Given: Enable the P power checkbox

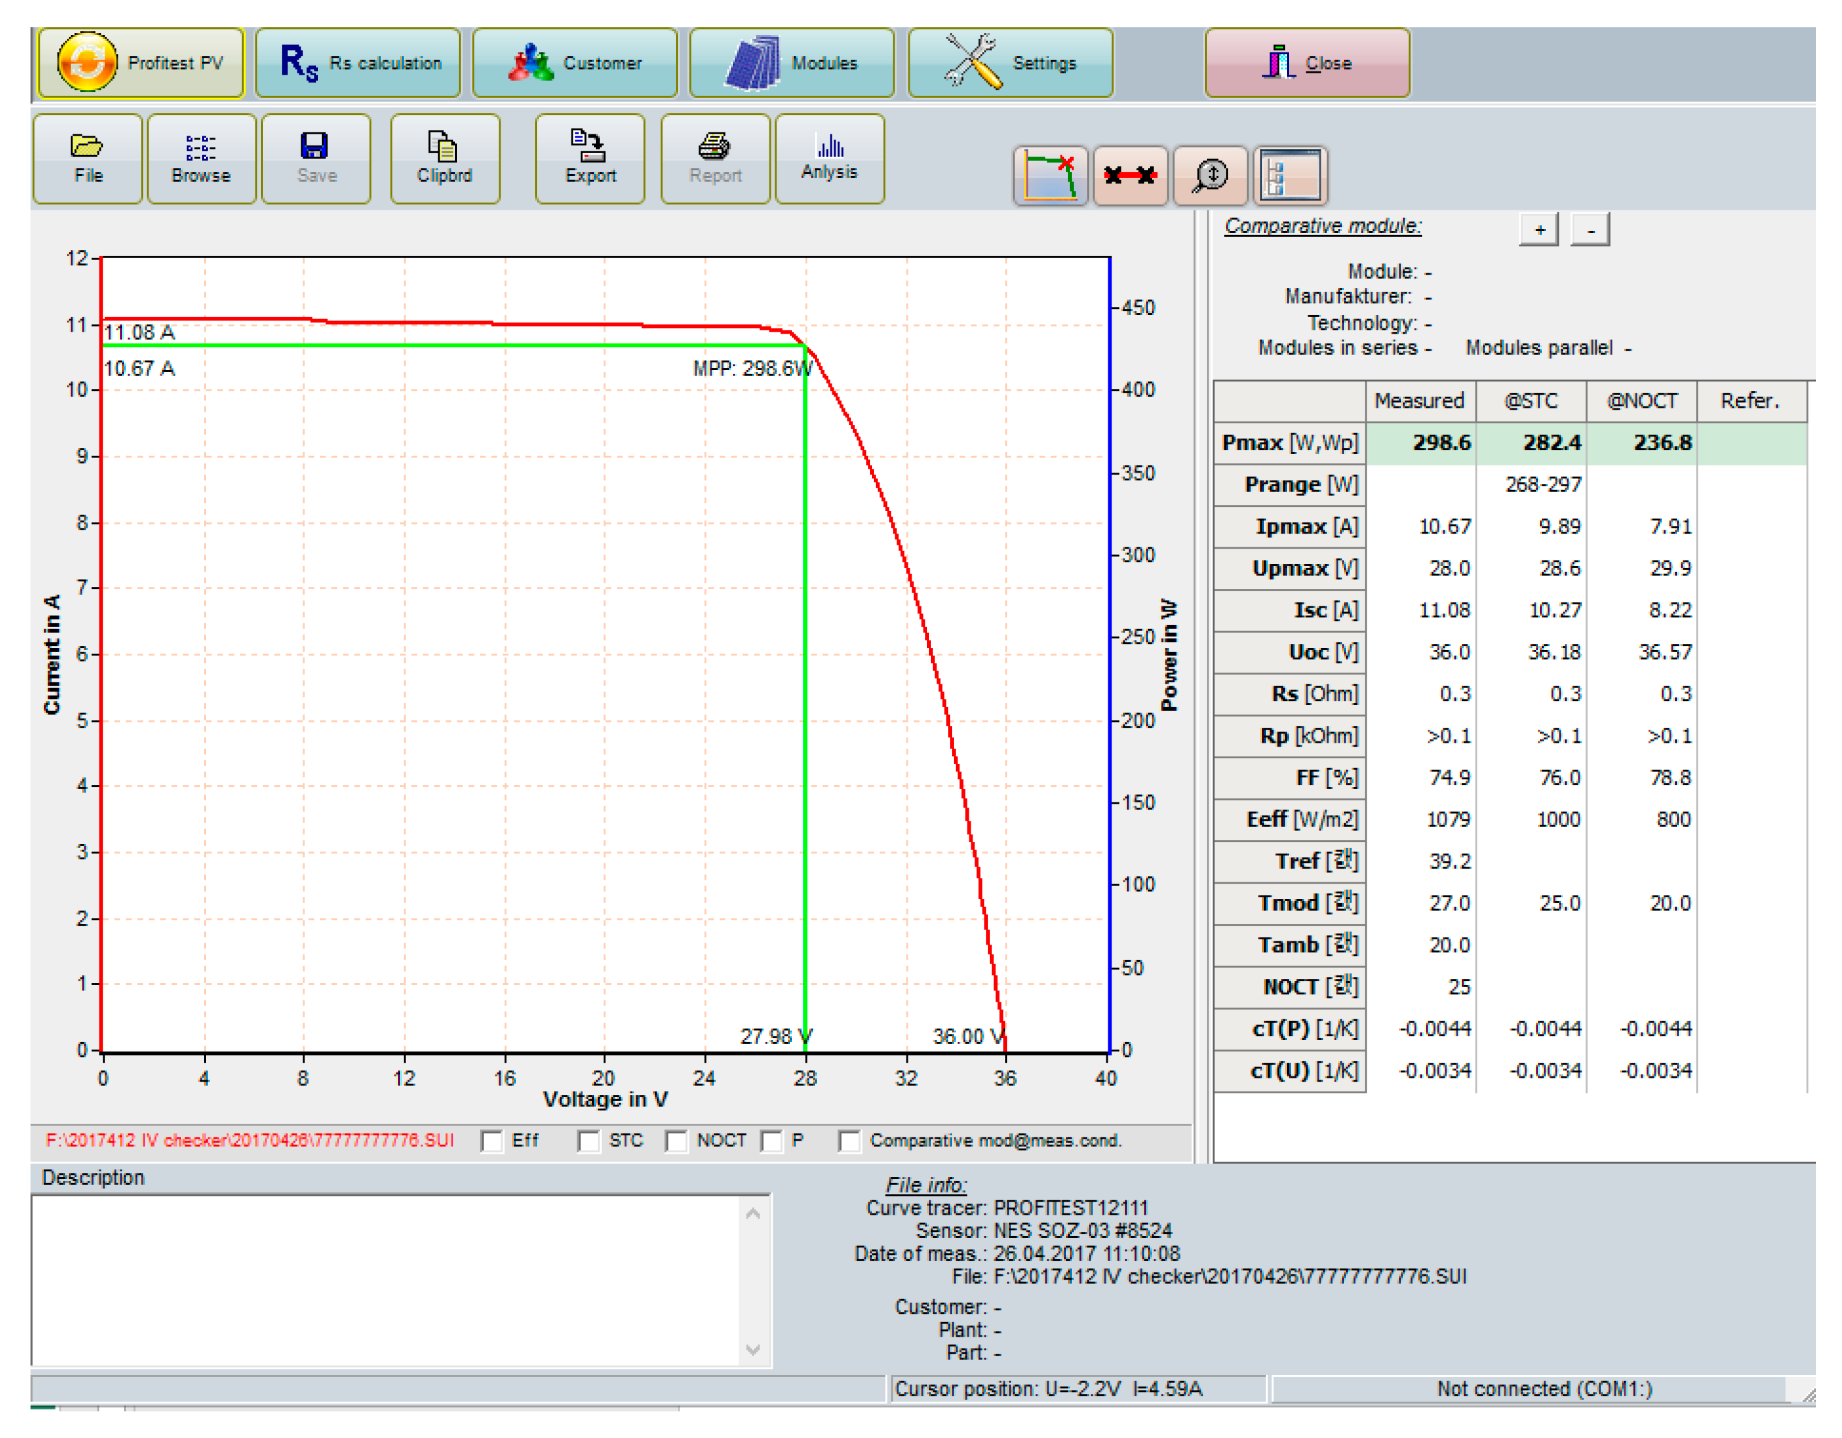Looking at the screenshot, I should pyautogui.click(x=771, y=1140).
